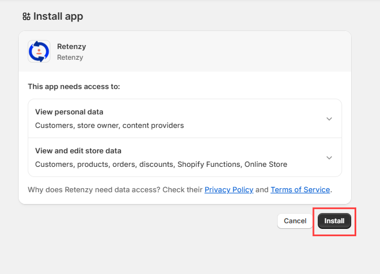380x274 pixels.
Task: Open the Privacy Policy link
Action: click(228, 190)
